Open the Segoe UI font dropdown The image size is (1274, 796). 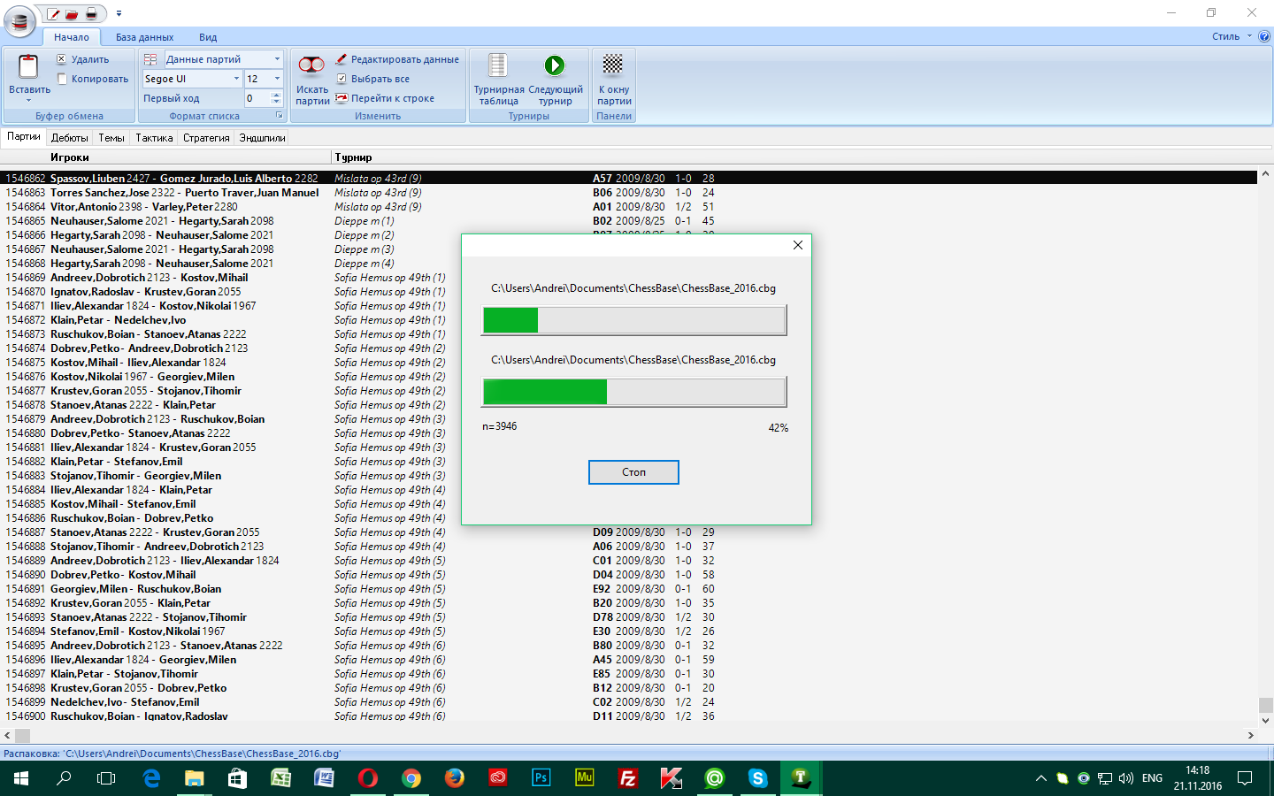236,79
